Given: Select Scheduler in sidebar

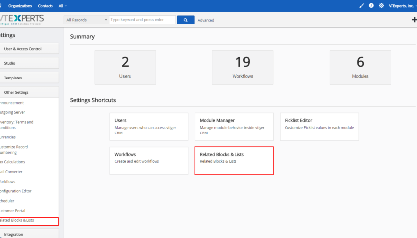Looking at the screenshot, I should (x=7, y=201).
